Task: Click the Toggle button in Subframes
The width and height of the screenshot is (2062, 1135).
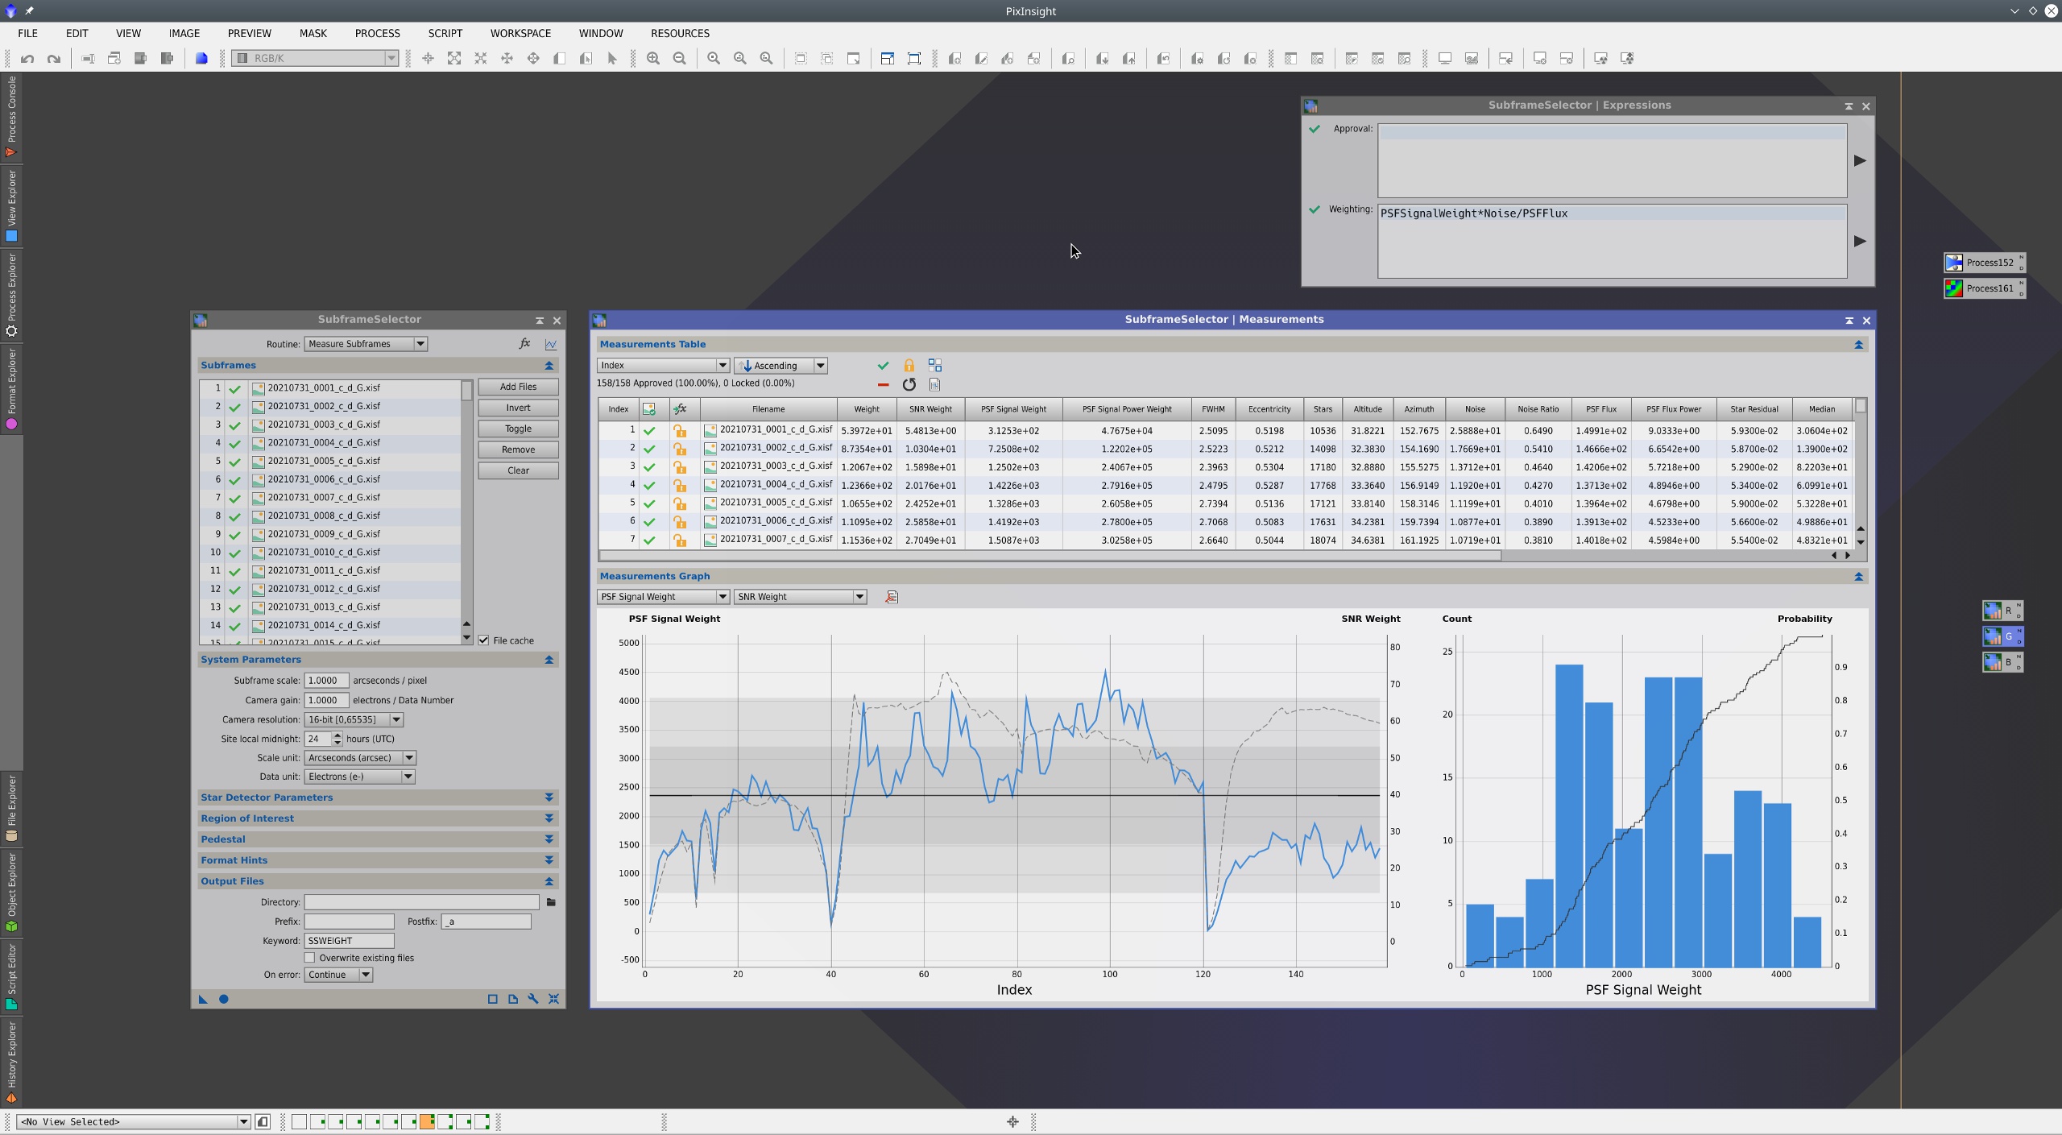Action: tap(518, 429)
